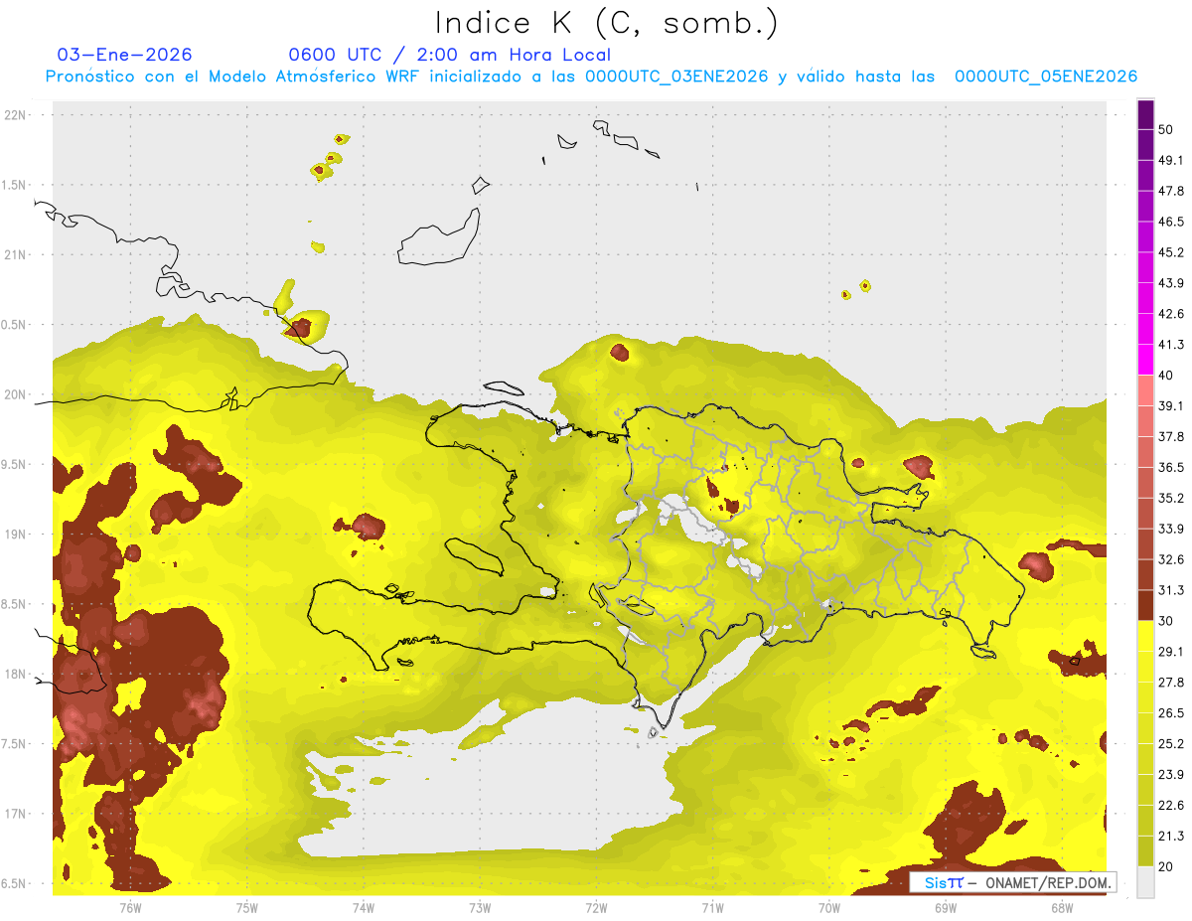1192x921 pixels.
Task: Click the gray swatch below 20 in legend
Action: 1145,882
